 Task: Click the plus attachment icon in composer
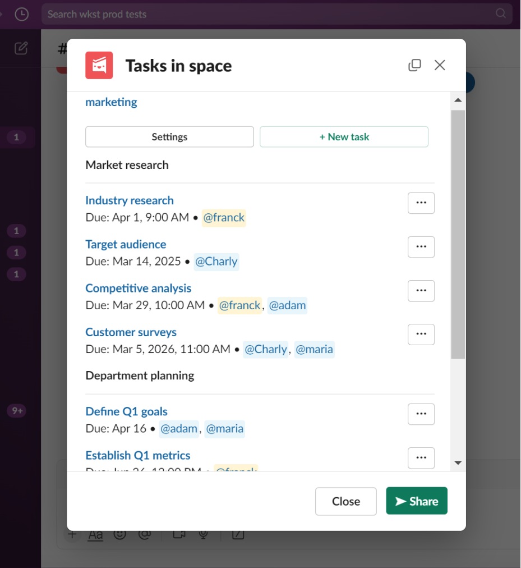coord(72,534)
